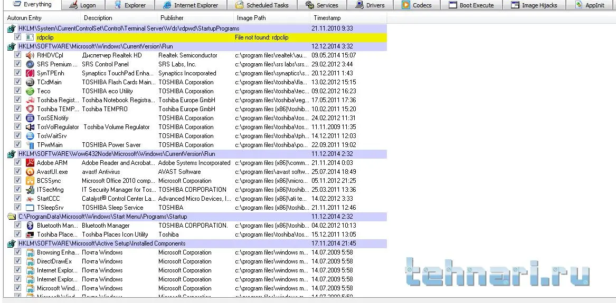Viewport: 616px width, 303px height.
Task: Click the Teco eco utility icon
Action: 30,91
